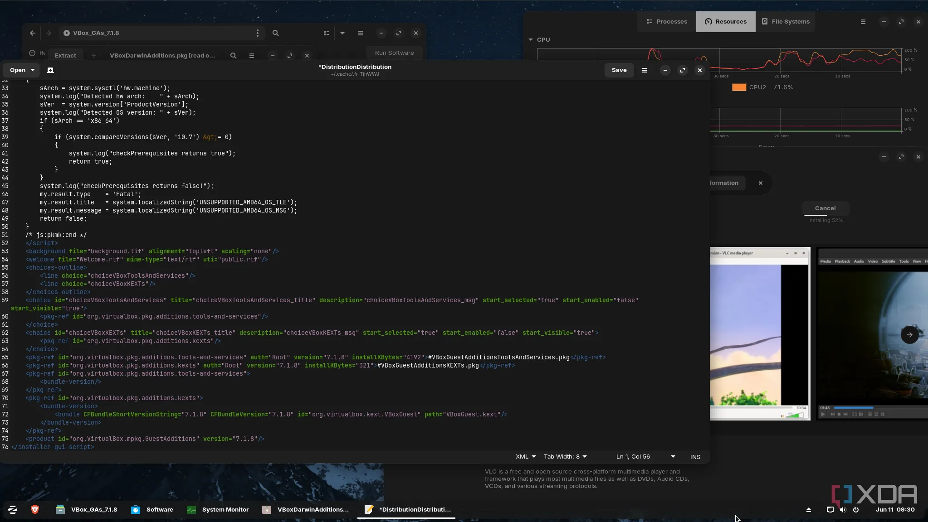Switch to the Processes tab
Image resolution: width=928 pixels, height=522 pixels.
click(666, 22)
